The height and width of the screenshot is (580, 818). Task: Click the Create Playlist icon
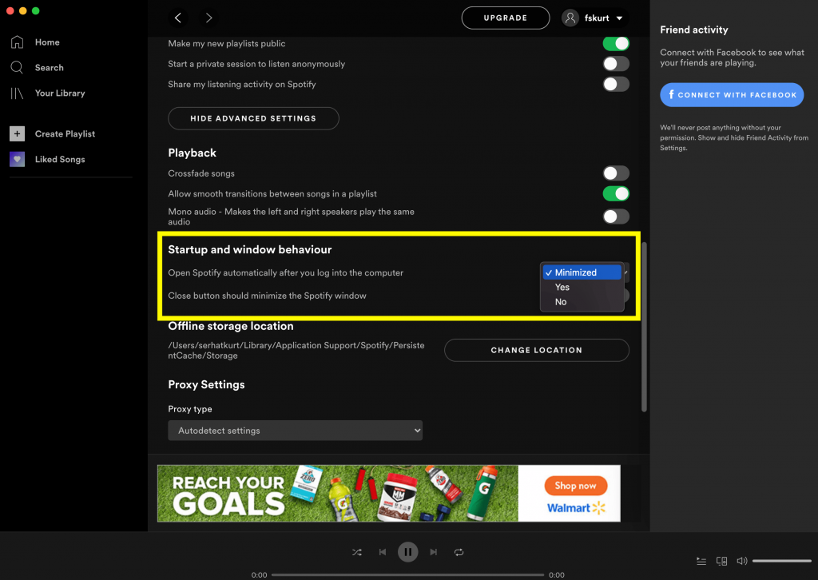click(17, 133)
